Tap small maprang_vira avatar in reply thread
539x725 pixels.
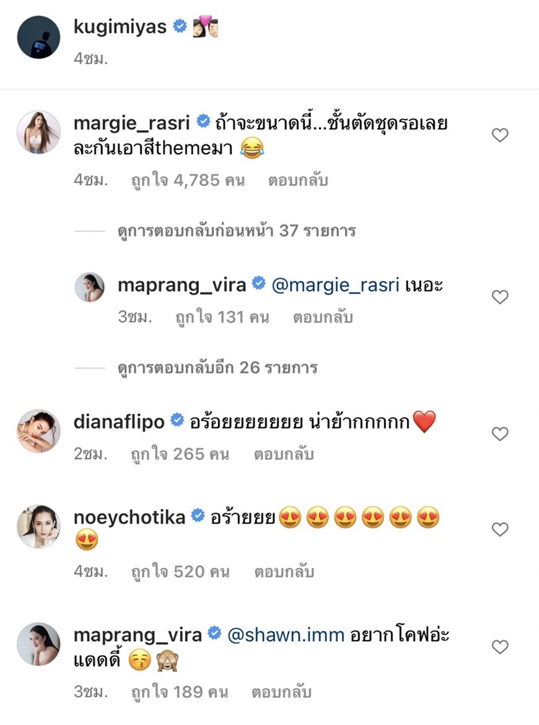(x=89, y=287)
